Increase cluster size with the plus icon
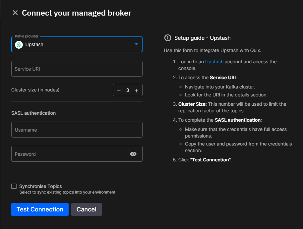 pos(136,90)
